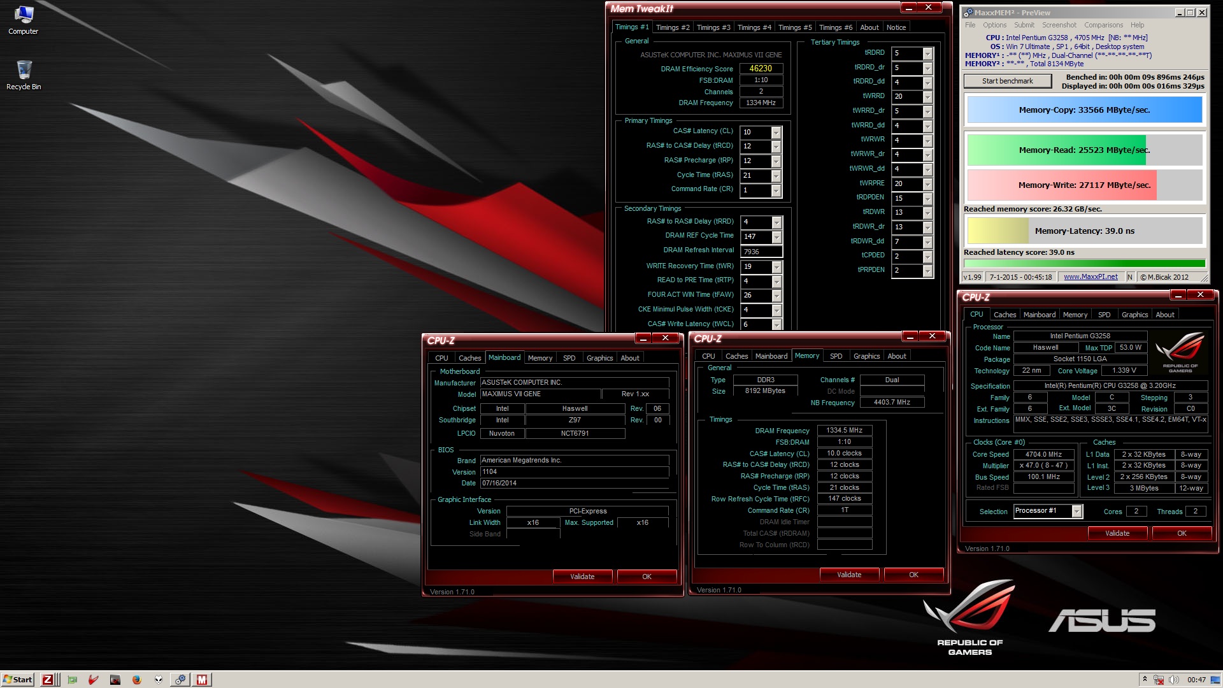This screenshot has width=1223, height=688.
Task: Open the Processor #1 selection dropdown
Action: pyautogui.click(x=1076, y=511)
